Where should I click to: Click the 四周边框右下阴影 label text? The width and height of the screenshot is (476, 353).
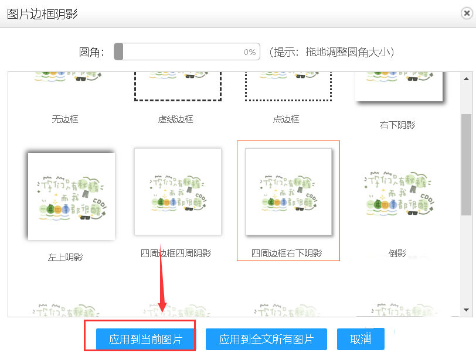tap(287, 253)
